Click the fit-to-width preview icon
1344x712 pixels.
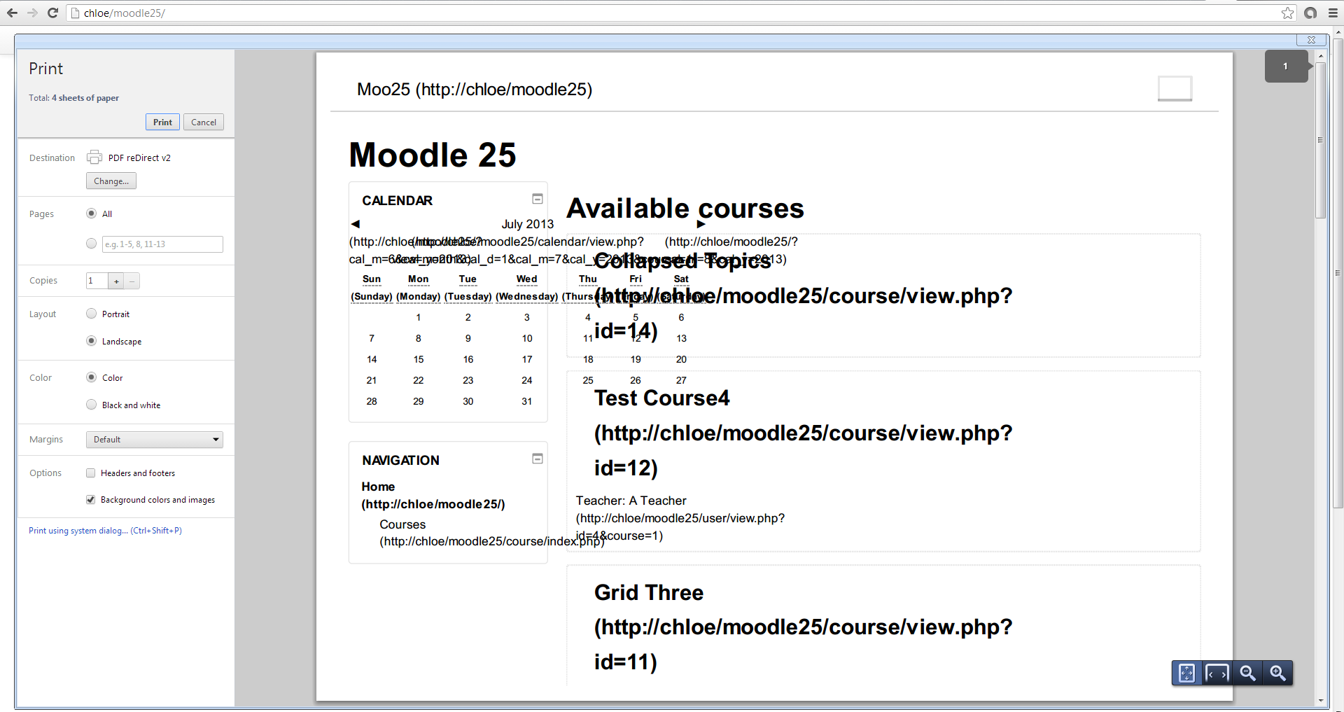tap(1217, 673)
